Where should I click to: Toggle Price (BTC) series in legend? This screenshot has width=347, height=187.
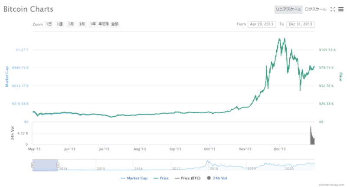188,178
